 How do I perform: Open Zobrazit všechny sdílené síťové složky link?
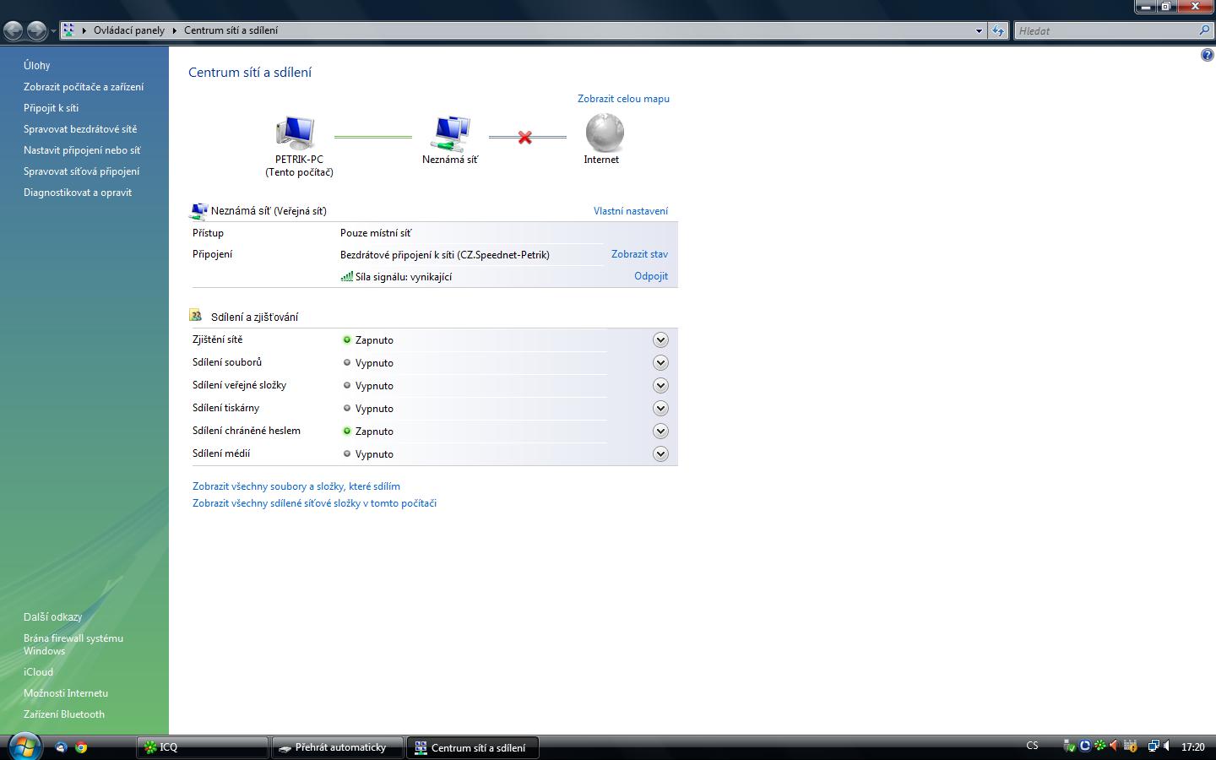314,503
